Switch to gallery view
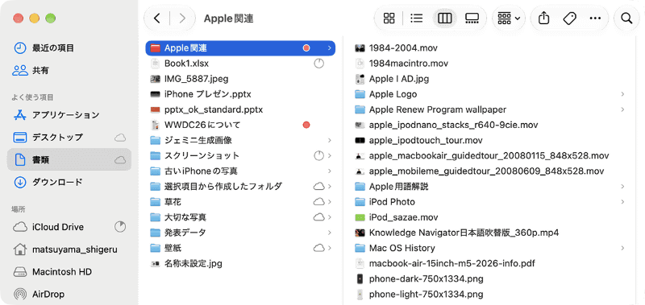Screen dimensions: 645x305 click(x=472, y=18)
